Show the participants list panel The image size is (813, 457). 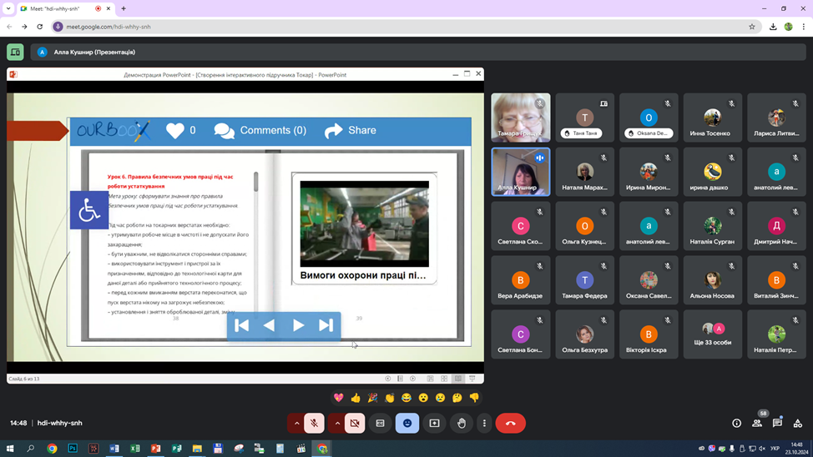click(757, 424)
